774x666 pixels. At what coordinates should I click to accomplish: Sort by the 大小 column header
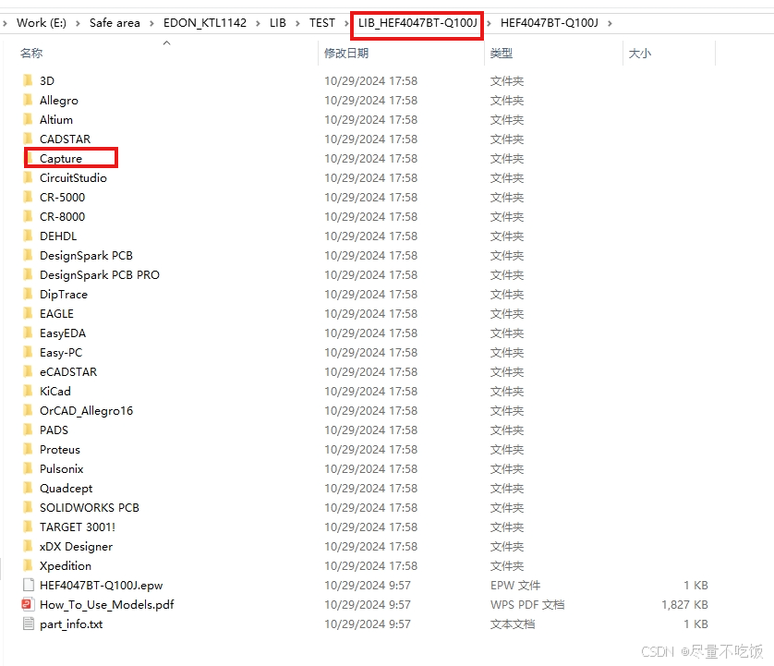click(640, 53)
